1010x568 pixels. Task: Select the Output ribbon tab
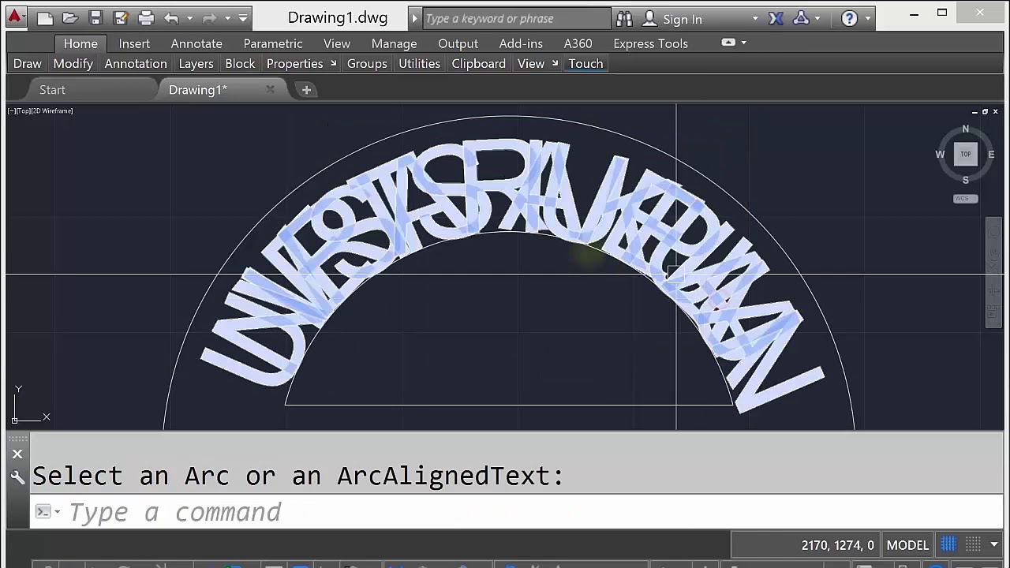(x=458, y=43)
